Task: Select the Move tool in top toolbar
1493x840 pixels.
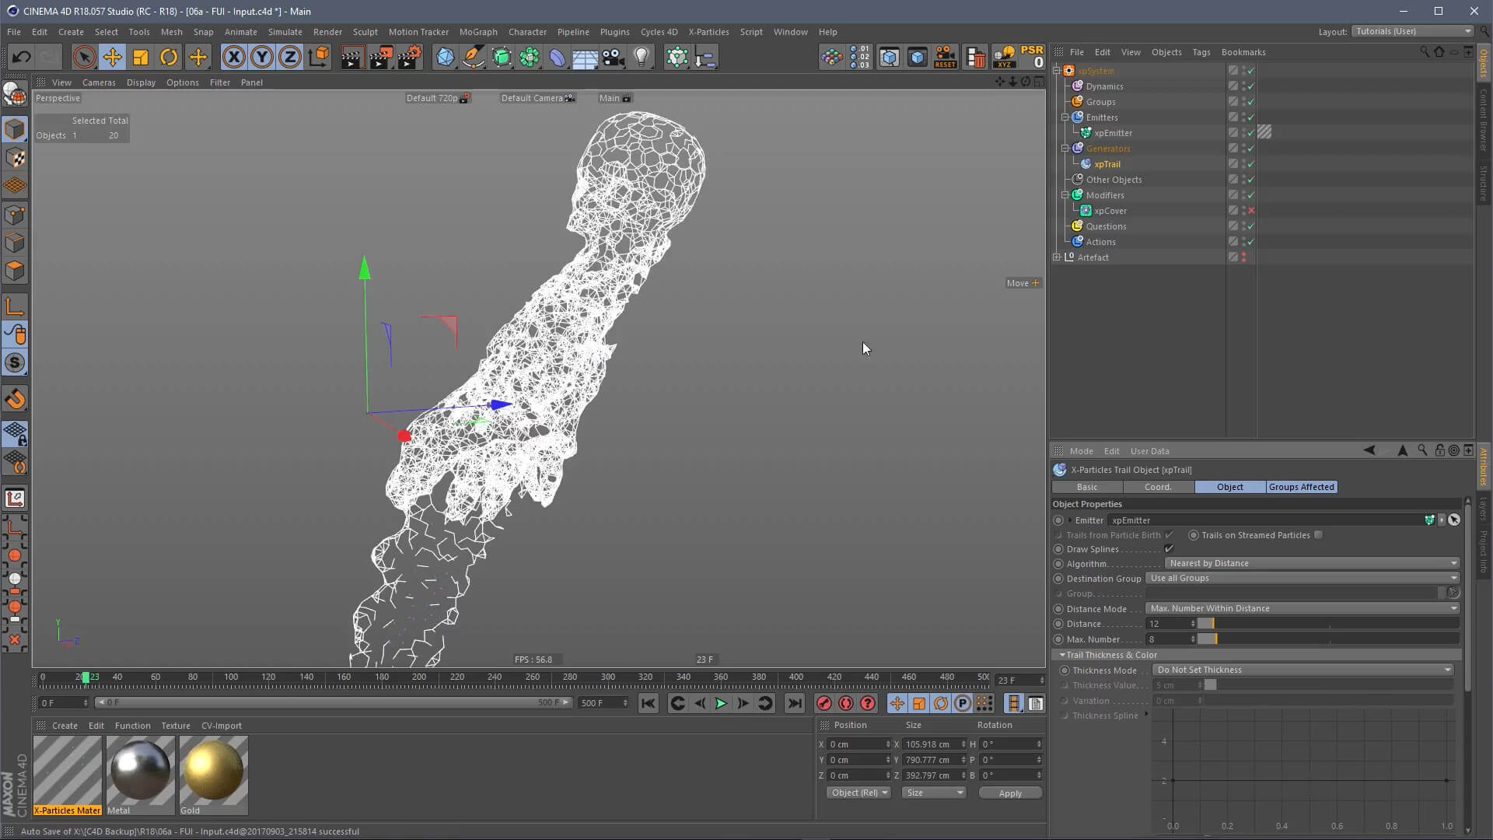Action: (x=112, y=57)
